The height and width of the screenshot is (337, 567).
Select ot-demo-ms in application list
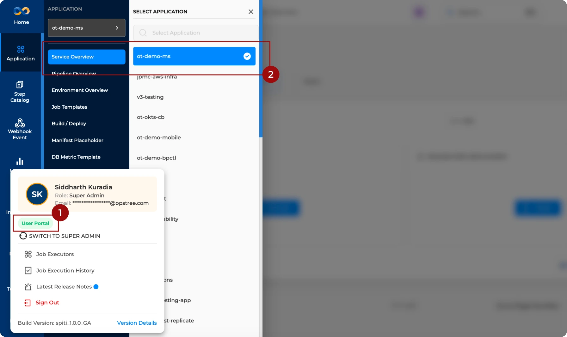tap(194, 56)
